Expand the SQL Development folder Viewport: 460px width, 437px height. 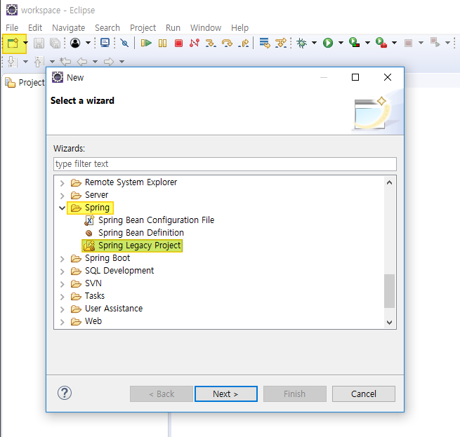[x=62, y=271]
